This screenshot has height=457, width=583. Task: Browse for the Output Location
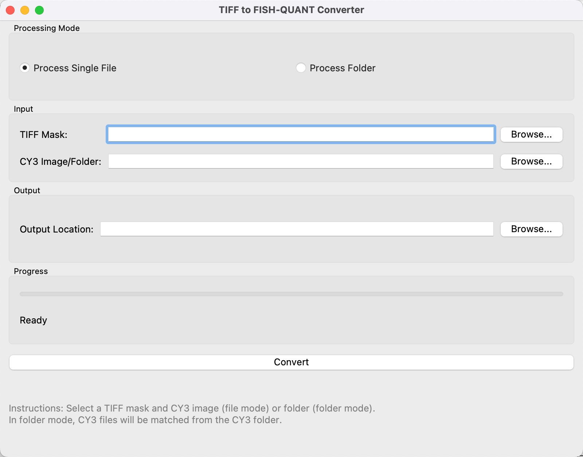pos(532,229)
